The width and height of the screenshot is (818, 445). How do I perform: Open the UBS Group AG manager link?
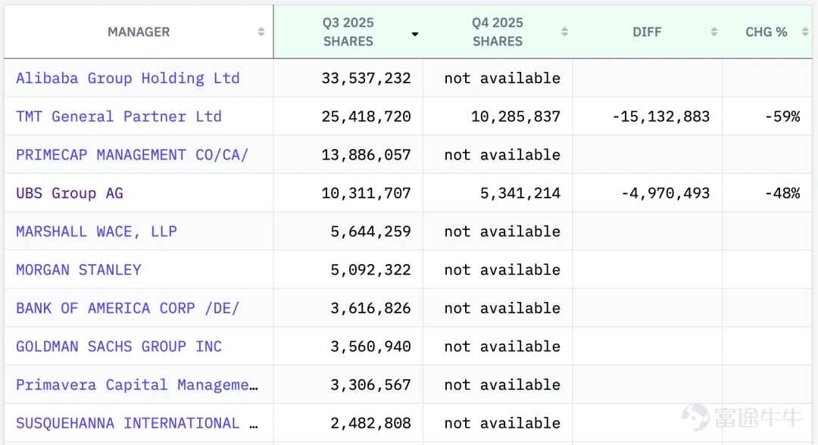70,193
